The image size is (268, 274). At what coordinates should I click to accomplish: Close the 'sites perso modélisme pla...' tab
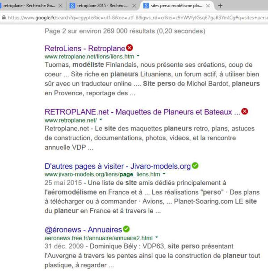tap(208, 6)
